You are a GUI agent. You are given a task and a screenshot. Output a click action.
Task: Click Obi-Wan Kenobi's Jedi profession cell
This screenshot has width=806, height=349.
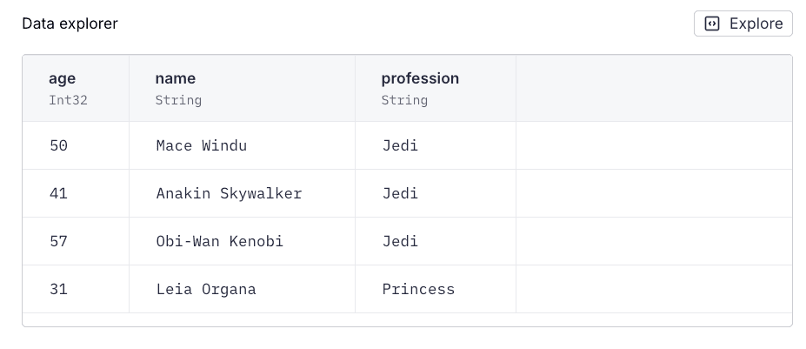(x=400, y=241)
